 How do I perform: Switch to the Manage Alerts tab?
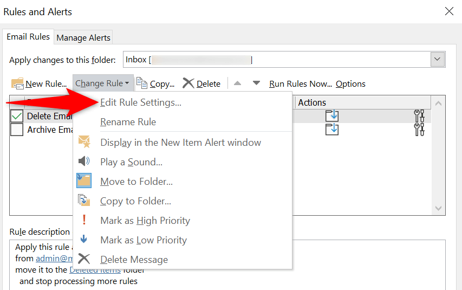[x=83, y=37]
